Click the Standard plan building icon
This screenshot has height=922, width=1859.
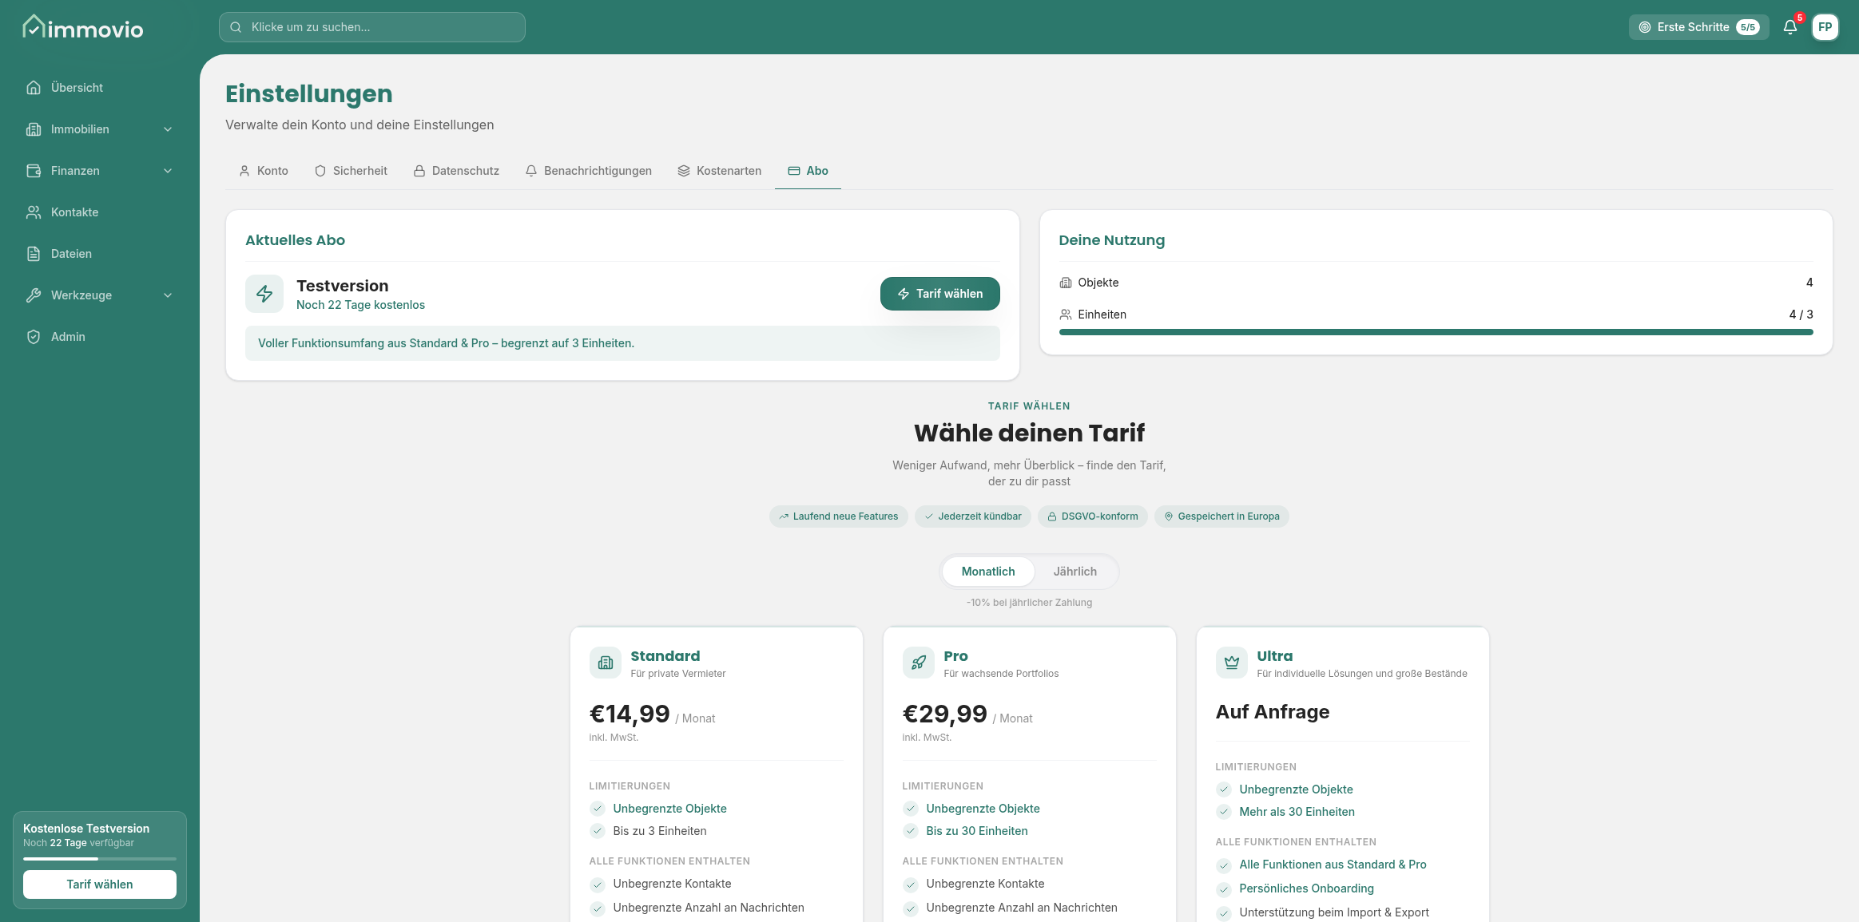[605, 663]
